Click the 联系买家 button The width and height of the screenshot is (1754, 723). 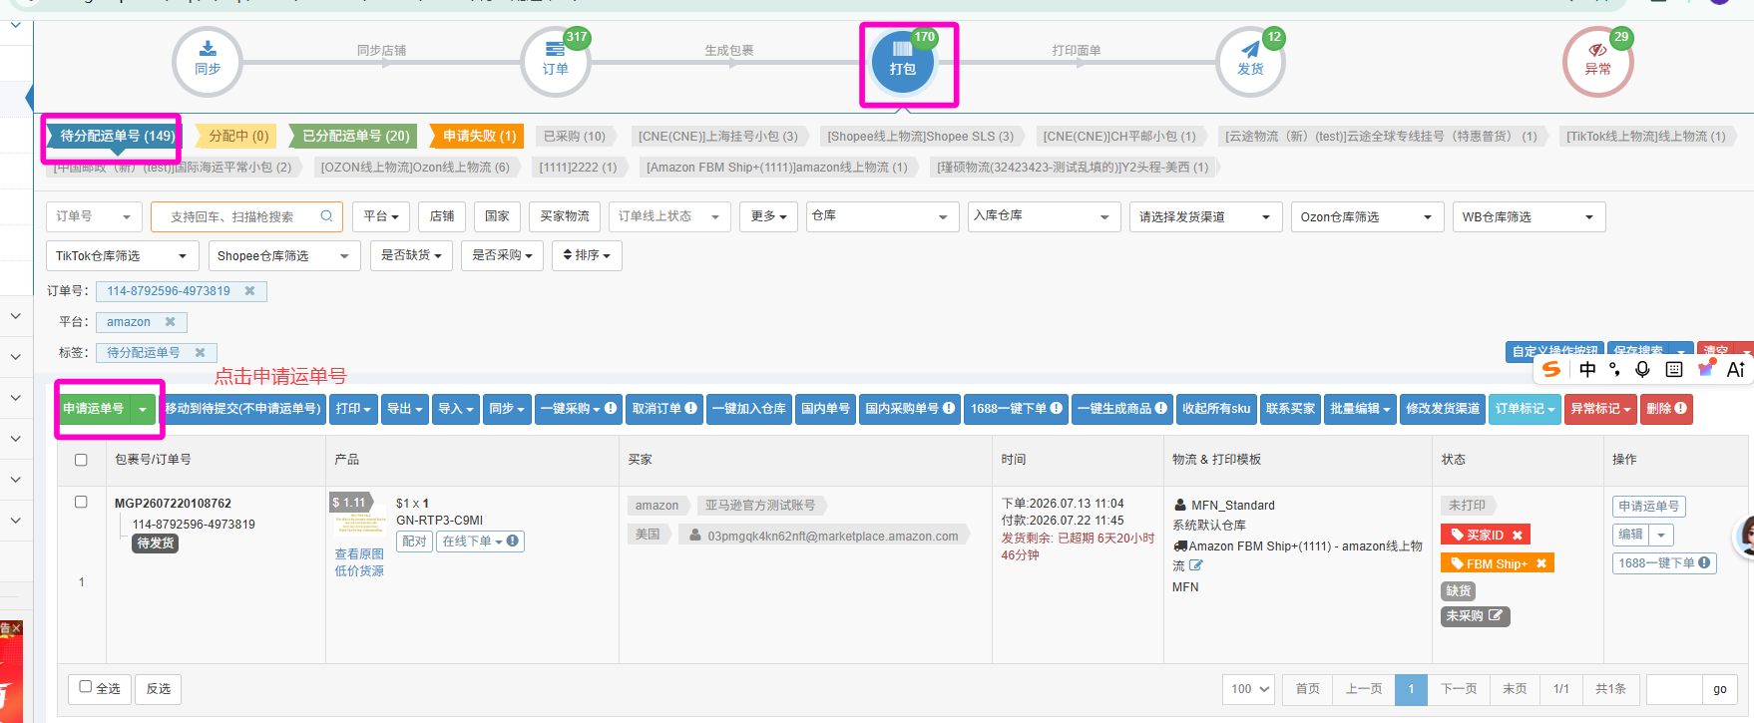1291,409
